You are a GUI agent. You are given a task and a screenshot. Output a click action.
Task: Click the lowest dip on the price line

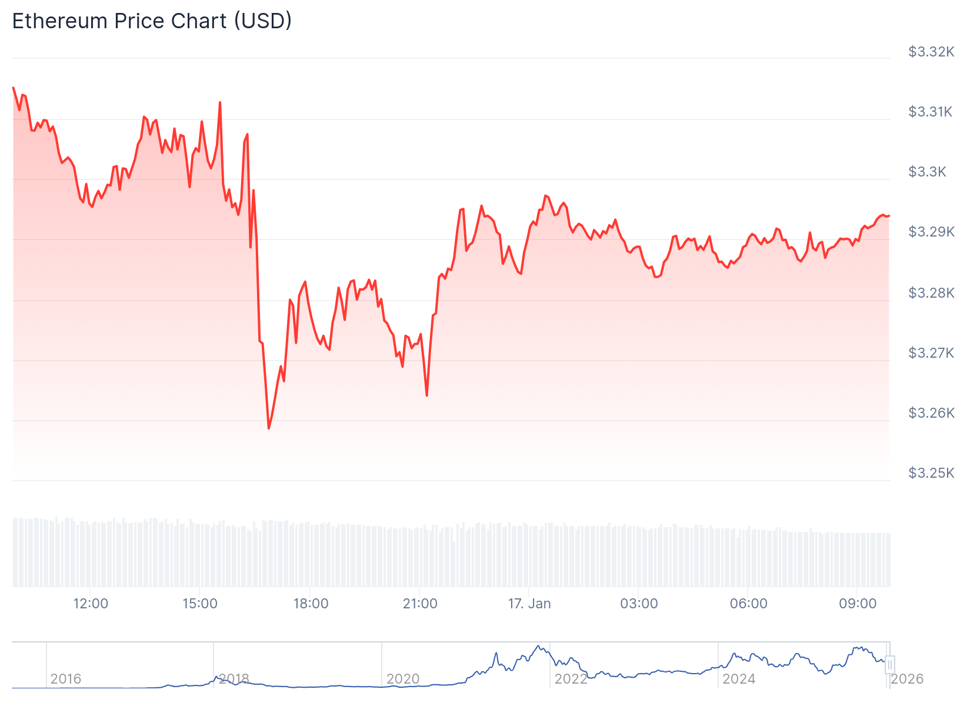coord(269,428)
